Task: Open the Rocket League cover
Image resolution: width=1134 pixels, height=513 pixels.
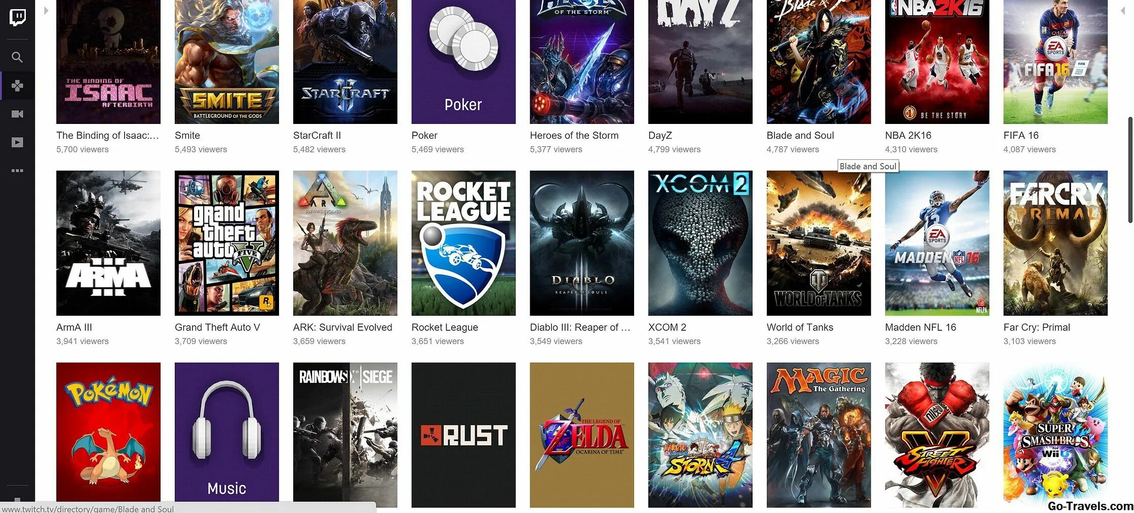Action: (463, 243)
